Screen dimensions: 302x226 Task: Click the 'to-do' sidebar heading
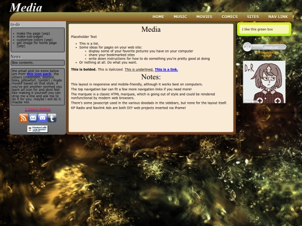pyautogui.click(x=15, y=25)
